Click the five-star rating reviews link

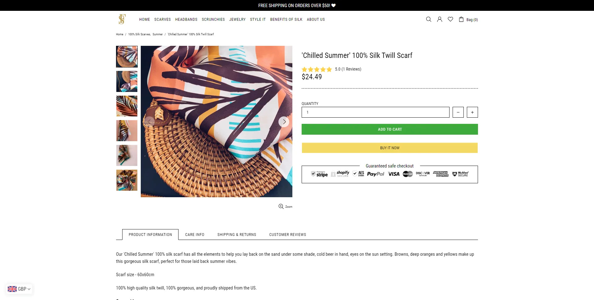click(331, 69)
